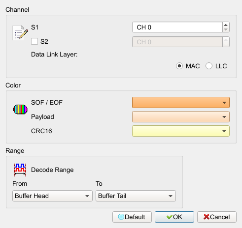Click the Cancel button

pos(217,217)
